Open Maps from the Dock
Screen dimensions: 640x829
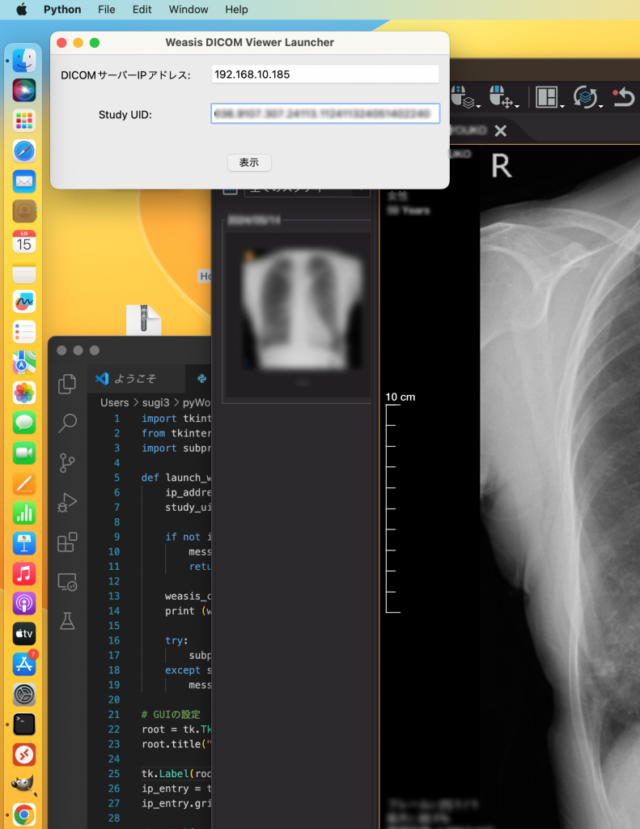pos(24,363)
